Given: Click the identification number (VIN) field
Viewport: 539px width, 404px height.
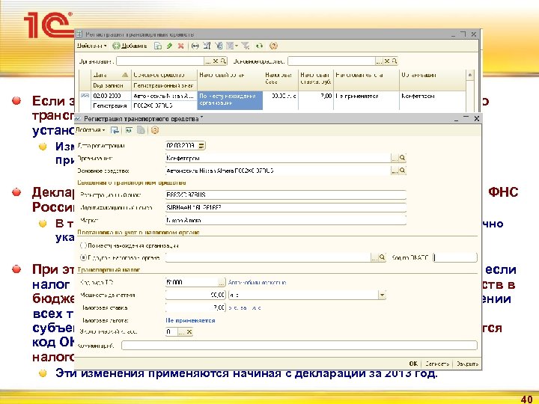Looking at the screenshot, I should pos(286,207).
